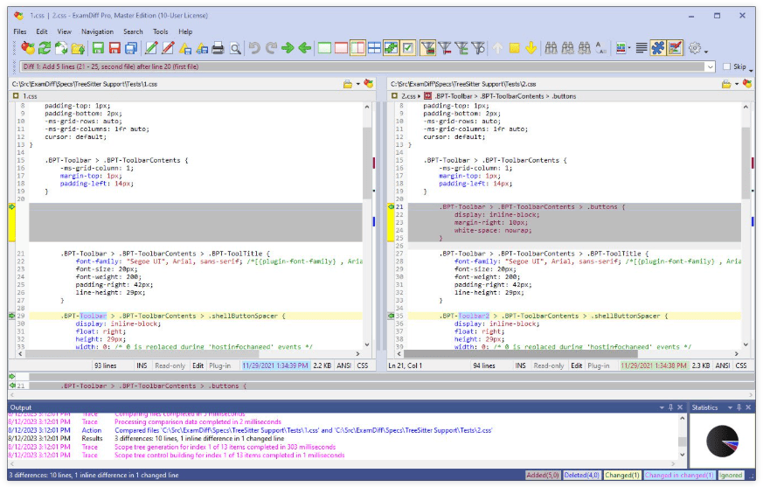Open the Files menu
Screen dimensions: 763x487
20,31
